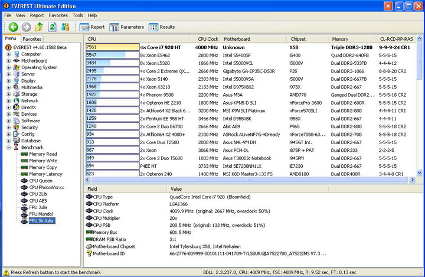425x277 pixels.
Task: Select the Software icon in tree
Action: 17,120
